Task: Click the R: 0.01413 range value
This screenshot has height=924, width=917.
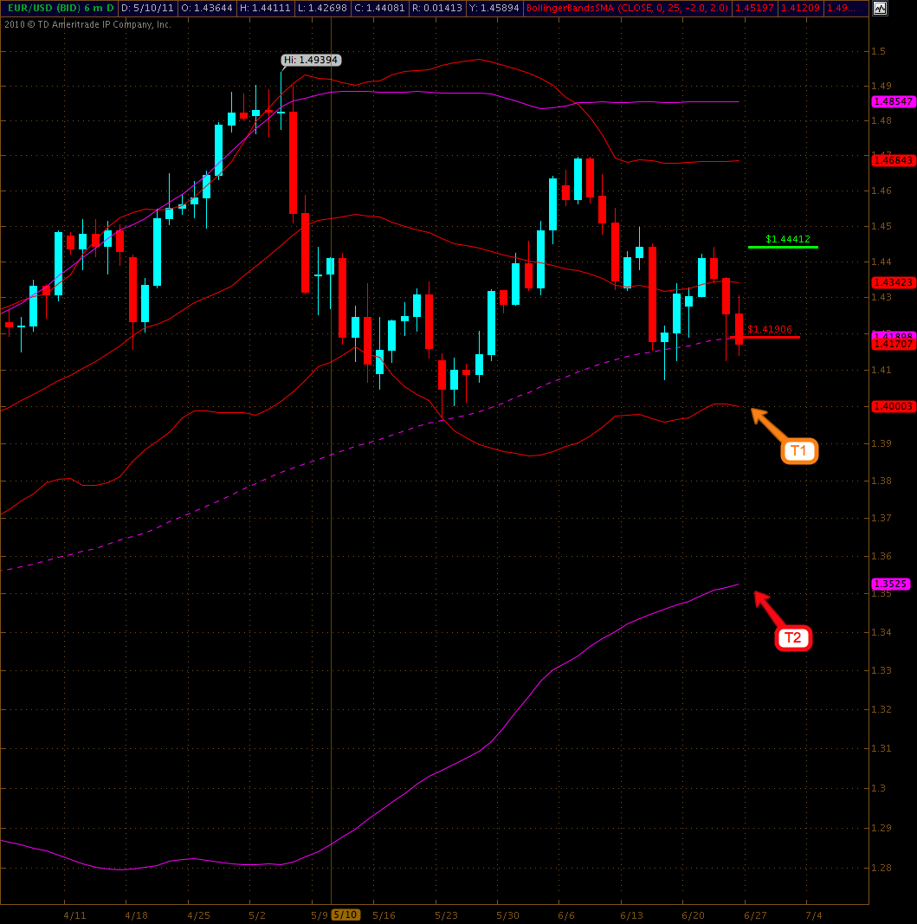Action: tap(437, 9)
